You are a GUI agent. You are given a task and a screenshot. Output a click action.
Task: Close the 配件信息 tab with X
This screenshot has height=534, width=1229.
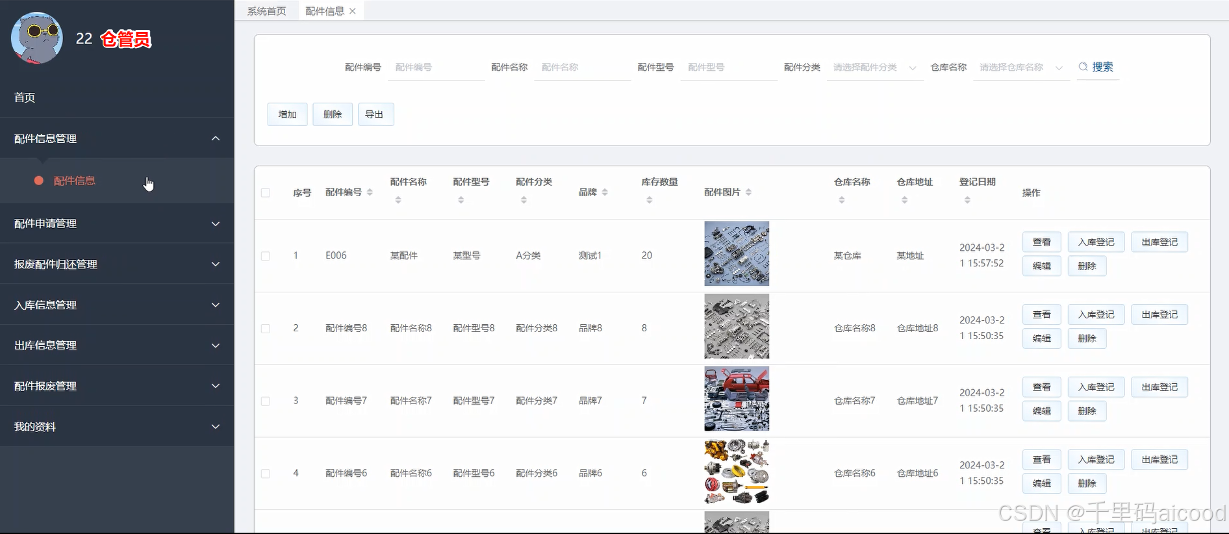(x=353, y=11)
